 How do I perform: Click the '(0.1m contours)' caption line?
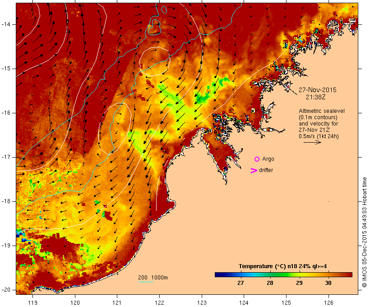[318, 117]
